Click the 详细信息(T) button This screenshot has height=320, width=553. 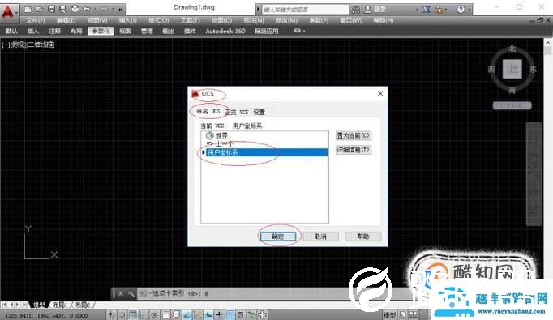353,150
